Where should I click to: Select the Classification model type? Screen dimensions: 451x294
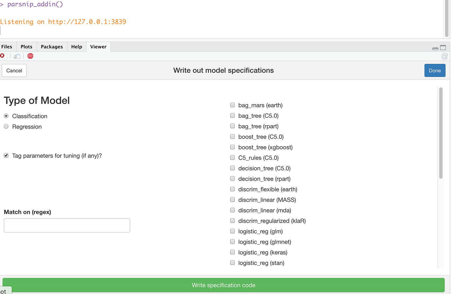click(6, 115)
